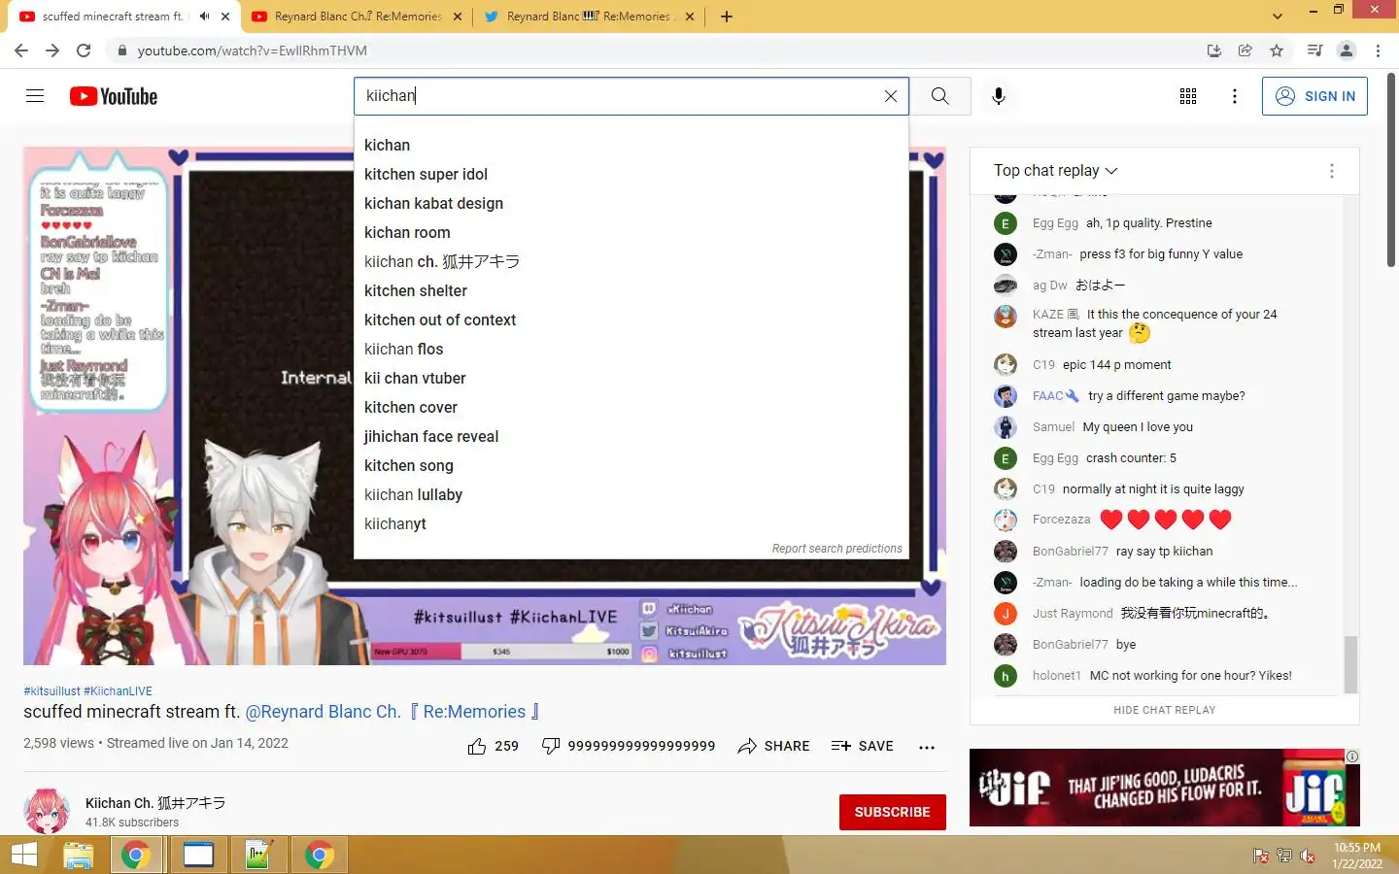Viewport: 1399px width, 874px height.
Task: Select suggestion 'kiichan lullaby'
Action: (631, 494)
